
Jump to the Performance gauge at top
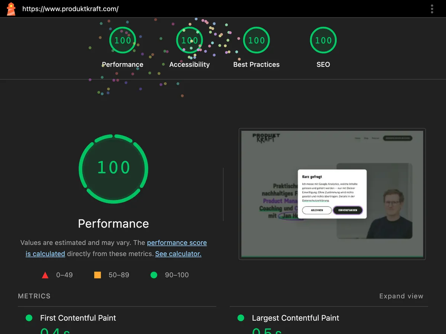tap(123, 40)
